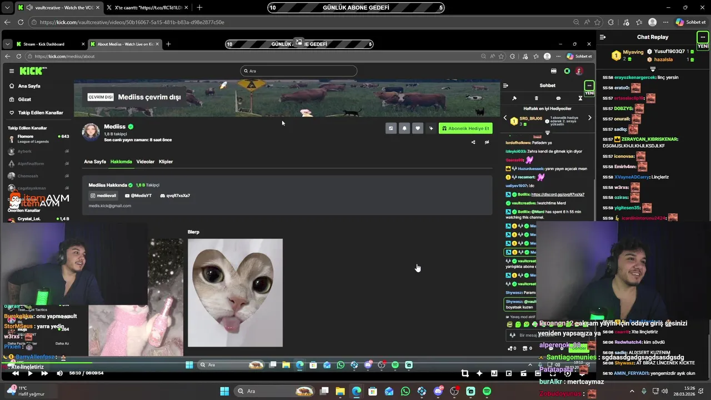Viewport: 711px width, 400px height.
Task: Toggle Mediiss notification bell
Action: tap(404, 128)
